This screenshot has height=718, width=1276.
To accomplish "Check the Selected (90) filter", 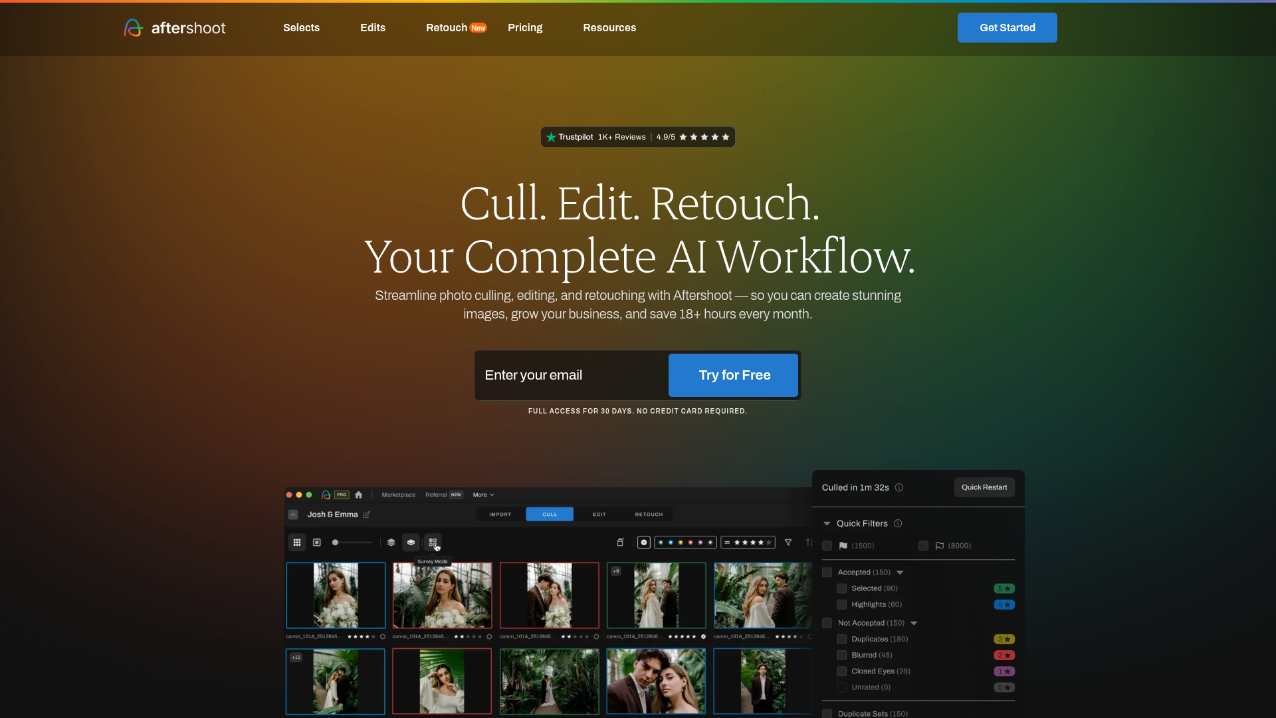I will (841, 588).
